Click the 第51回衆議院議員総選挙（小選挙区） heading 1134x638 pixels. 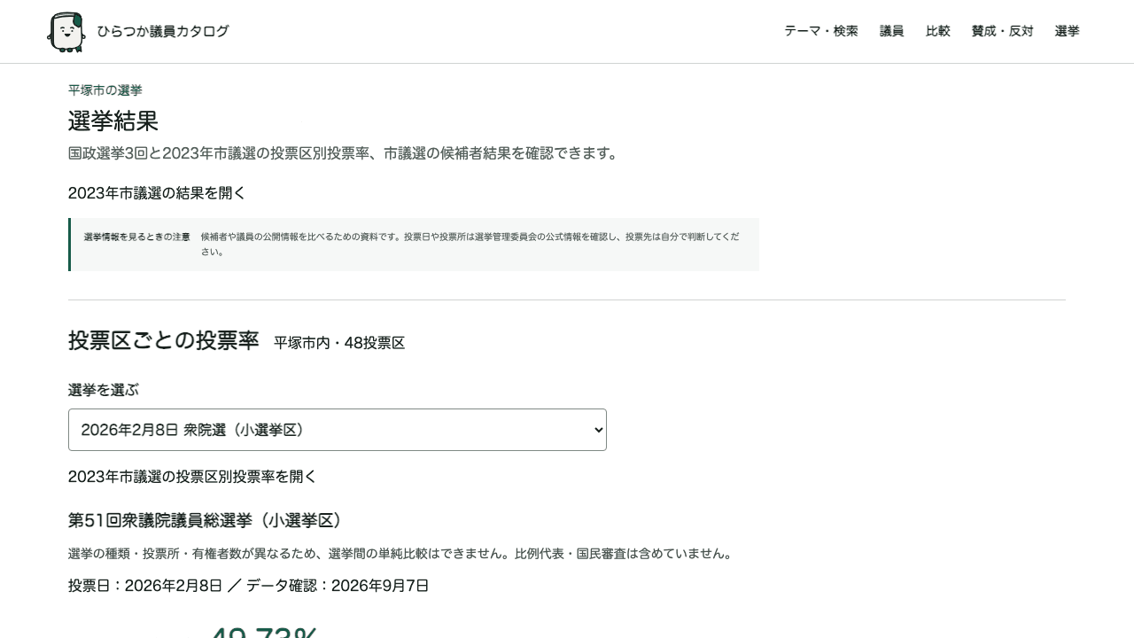coord(206,521)
